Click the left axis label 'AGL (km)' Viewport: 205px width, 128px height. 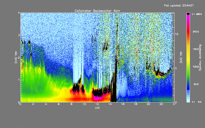[x=16, y=57]
